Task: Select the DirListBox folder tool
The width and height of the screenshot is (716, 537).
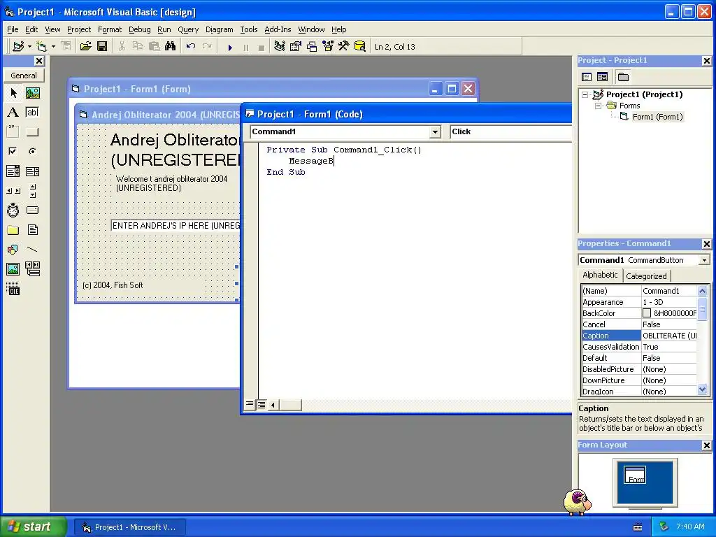Action: 13,229
